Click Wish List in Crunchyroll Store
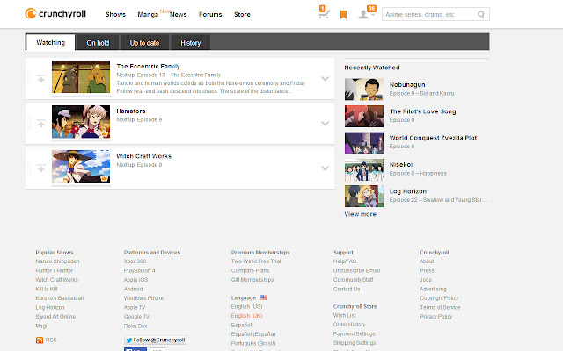This screenshot has width=563, height=351. pos(344,316)
